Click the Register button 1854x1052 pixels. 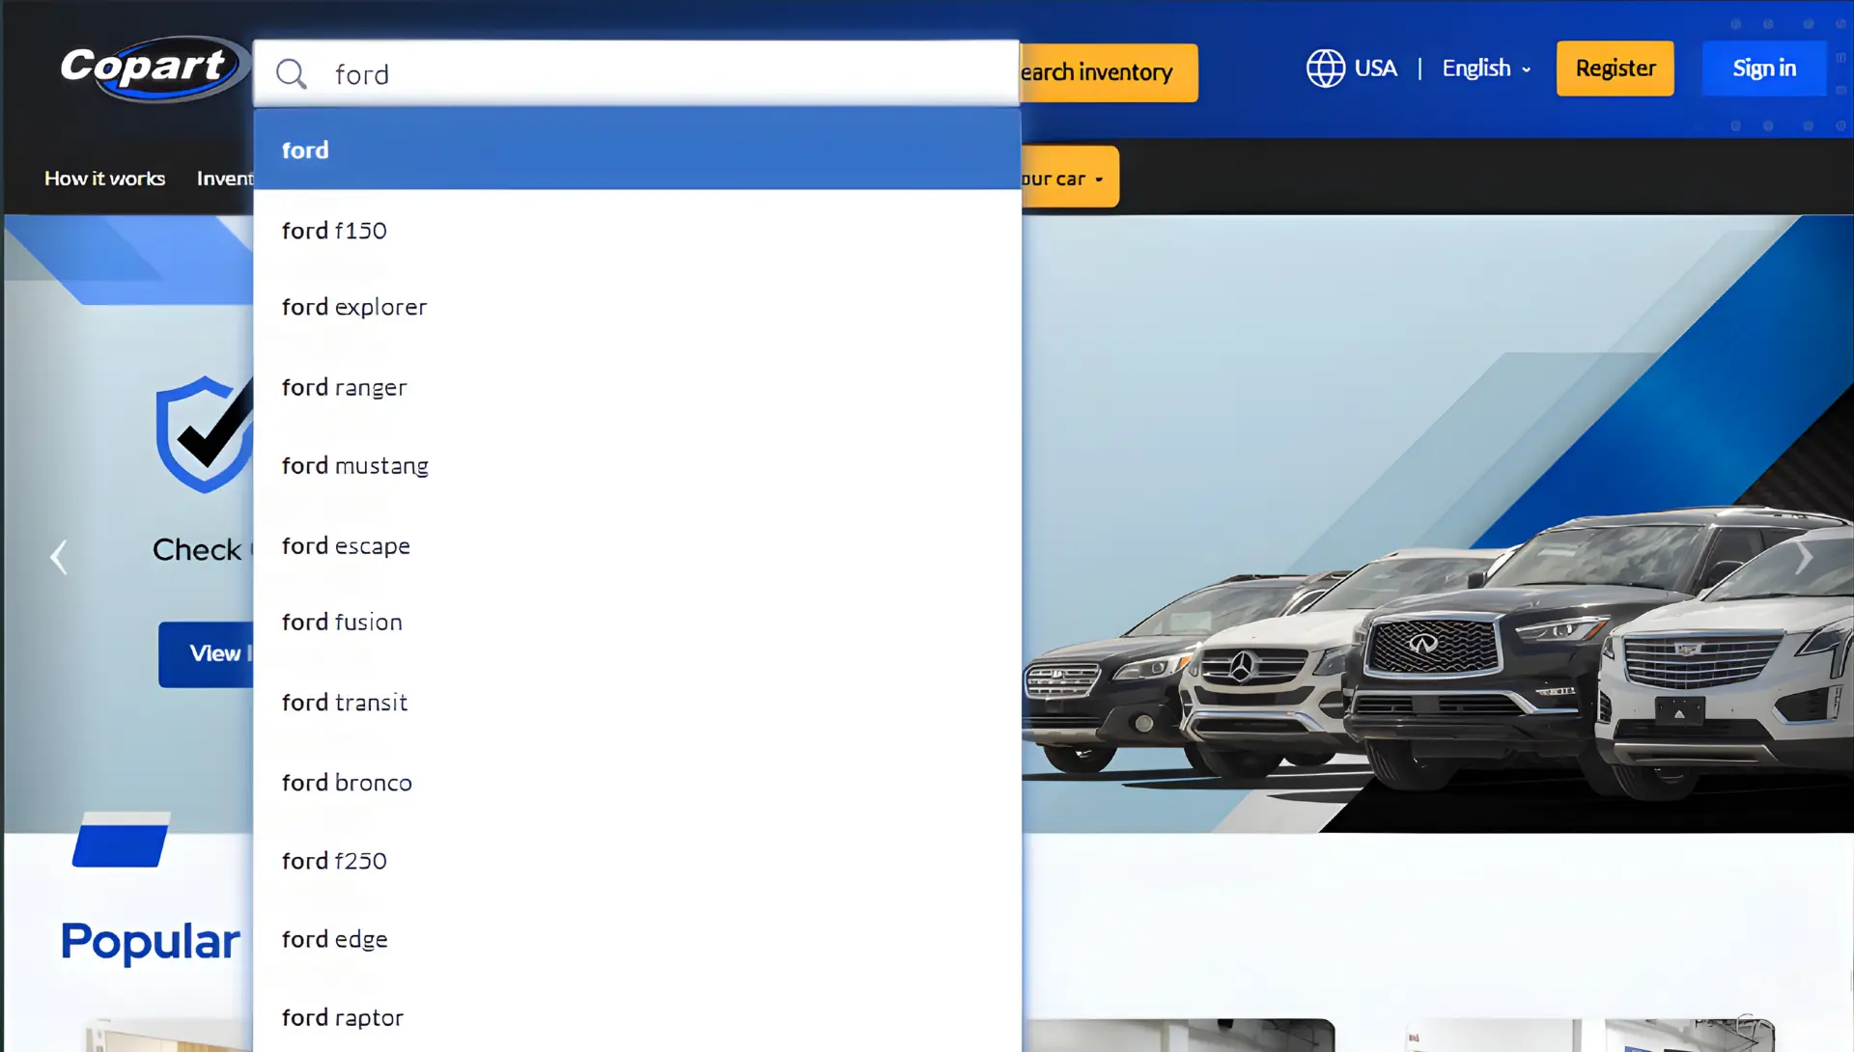[1615, 69]
